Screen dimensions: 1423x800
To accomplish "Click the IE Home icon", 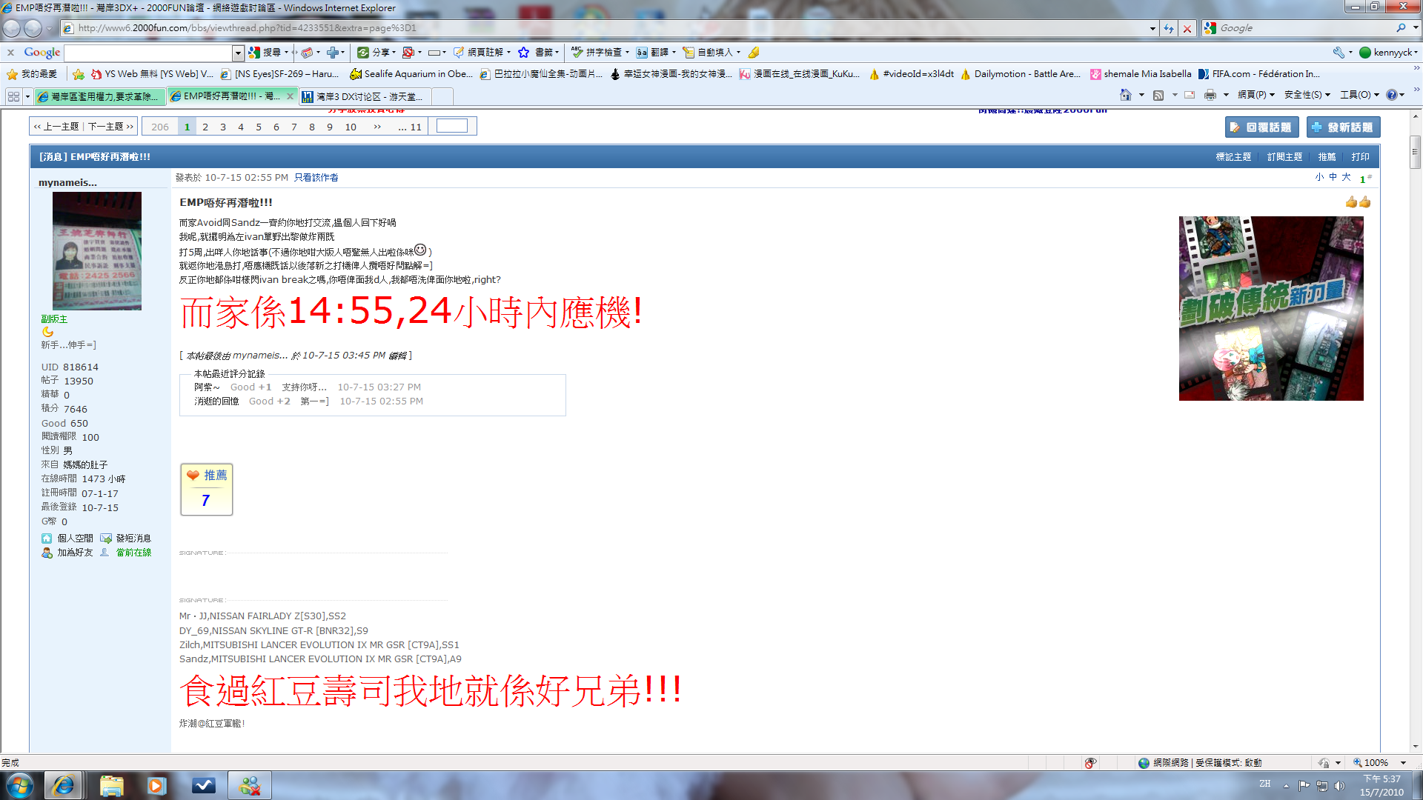I will pos(1125,95).
